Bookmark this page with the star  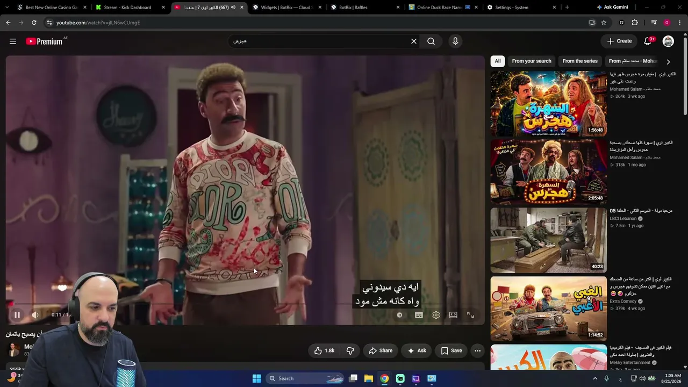click(604, 23)
